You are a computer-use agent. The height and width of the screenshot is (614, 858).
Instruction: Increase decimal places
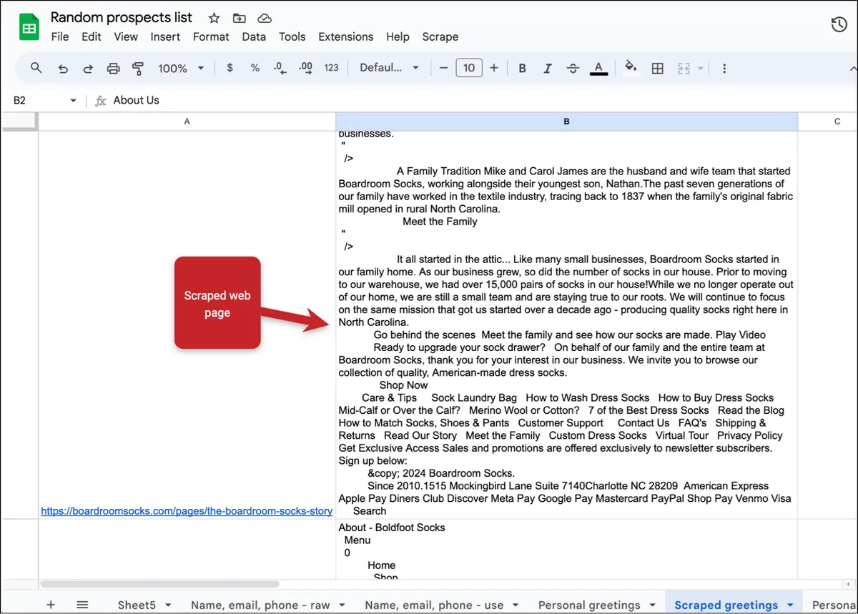[305, 68]
